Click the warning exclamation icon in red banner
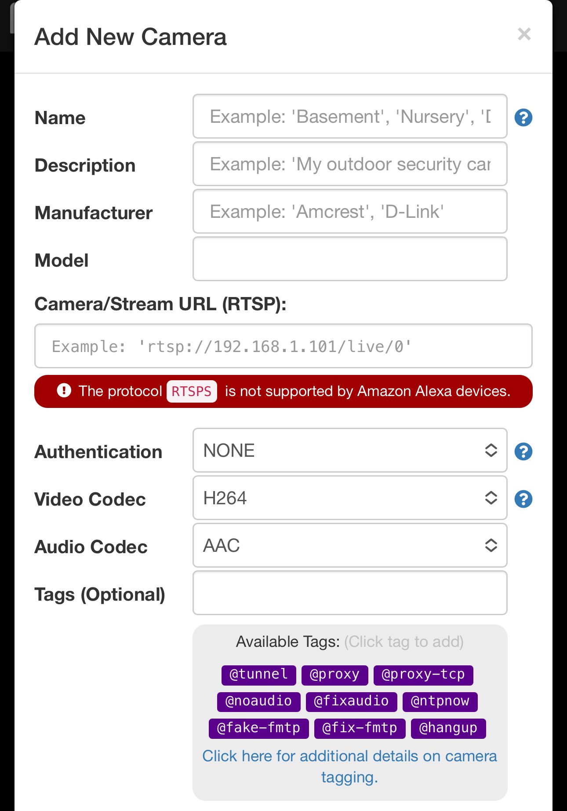The image size is (567, 811). pos(64,391)
